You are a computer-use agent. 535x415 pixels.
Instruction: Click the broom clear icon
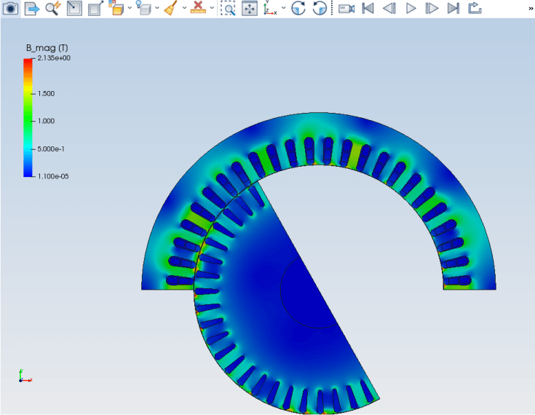(170, 8)
